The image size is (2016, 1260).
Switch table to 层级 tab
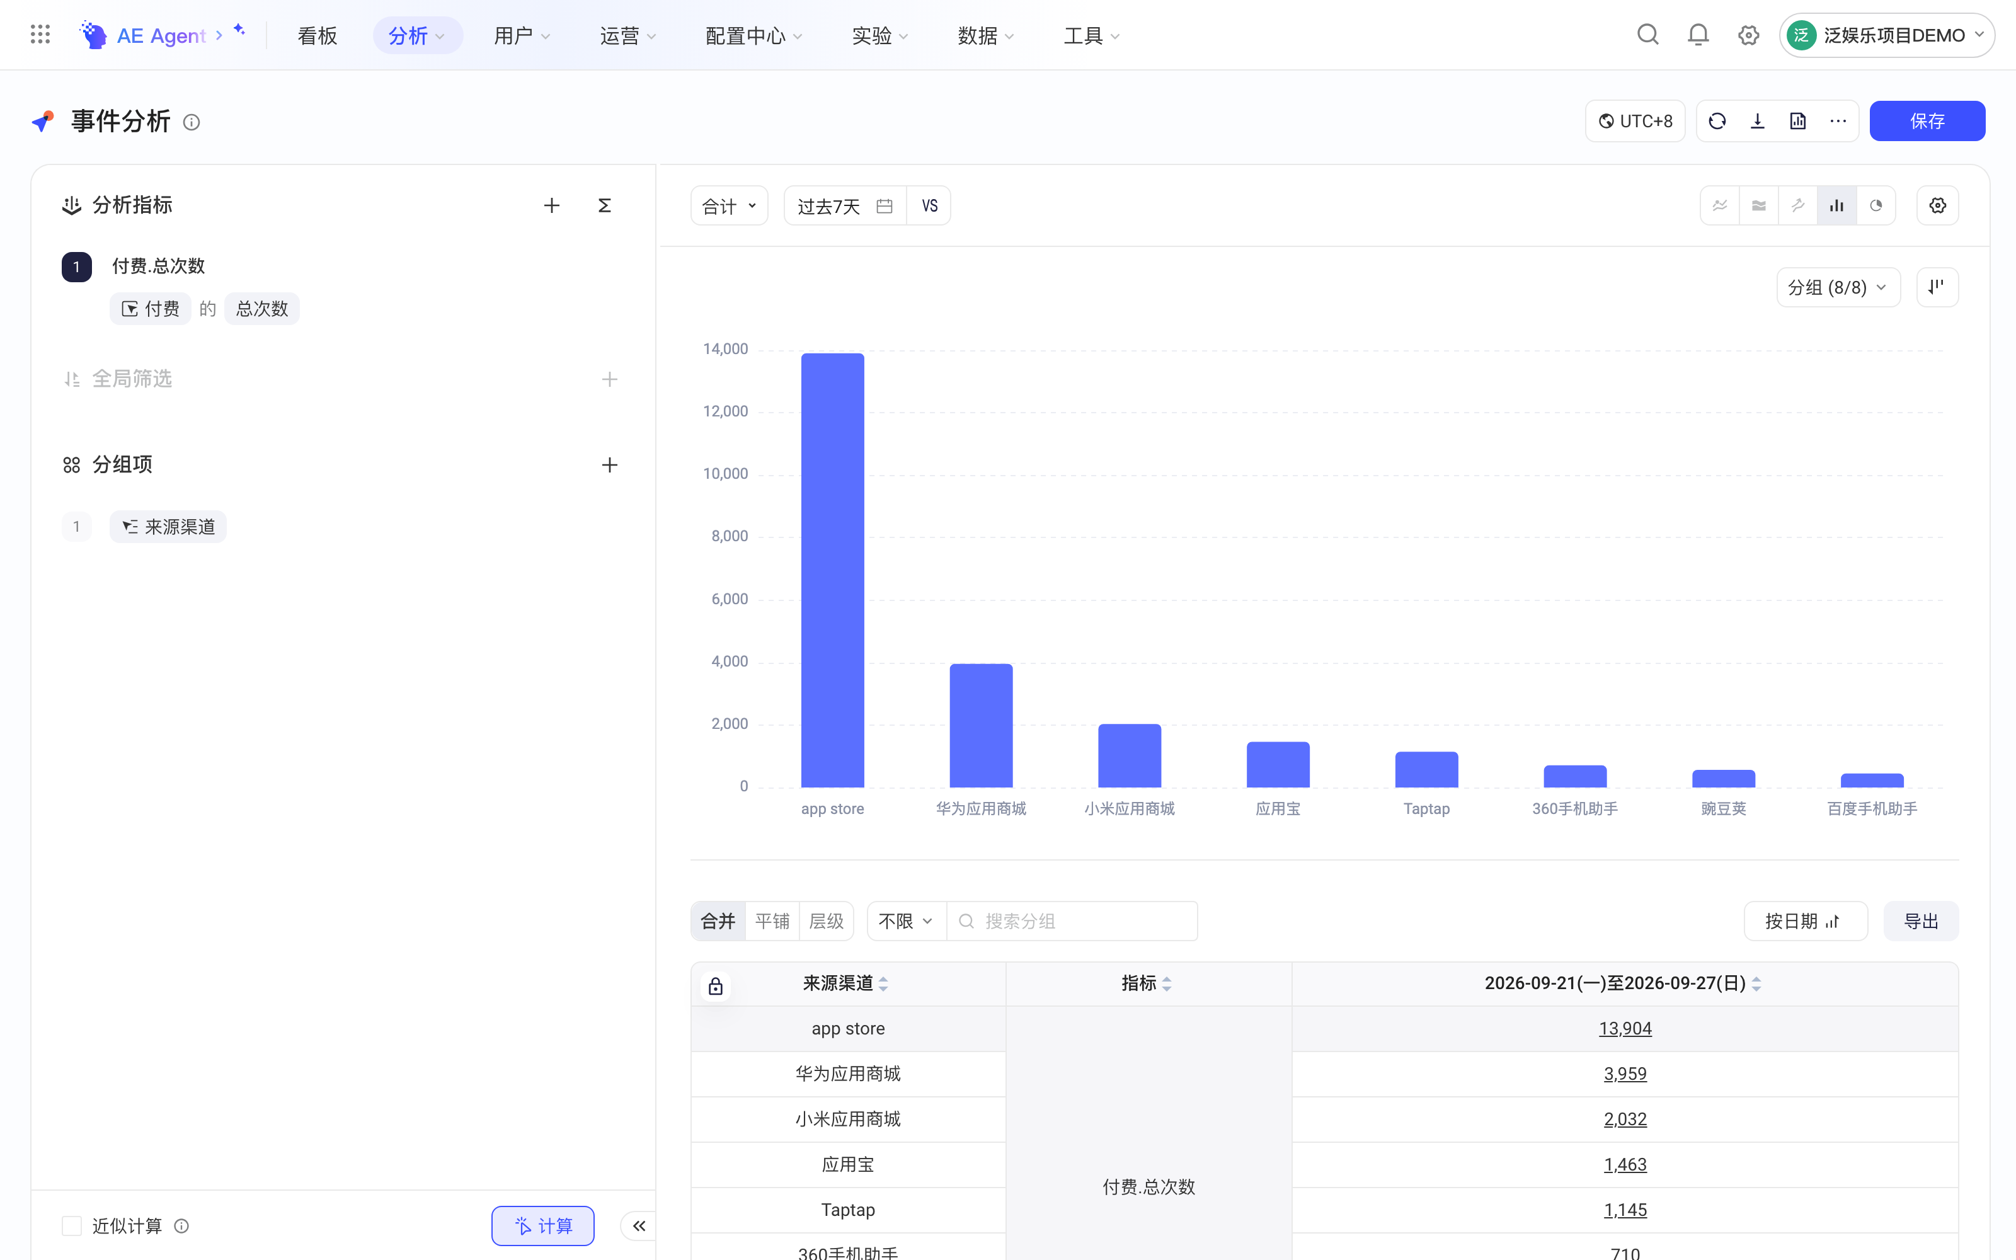827,921
